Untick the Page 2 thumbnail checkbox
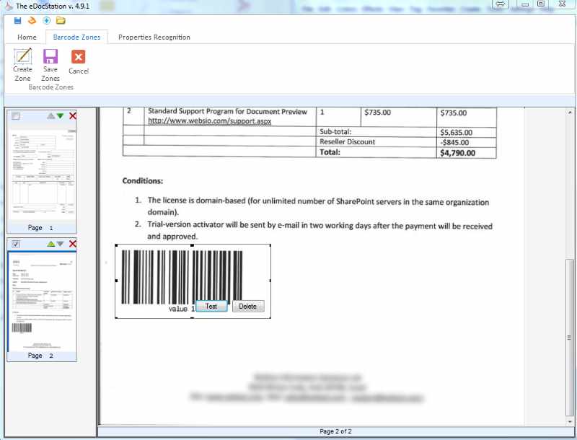This screenshot has height=440, width=577. tap(16, 244)
